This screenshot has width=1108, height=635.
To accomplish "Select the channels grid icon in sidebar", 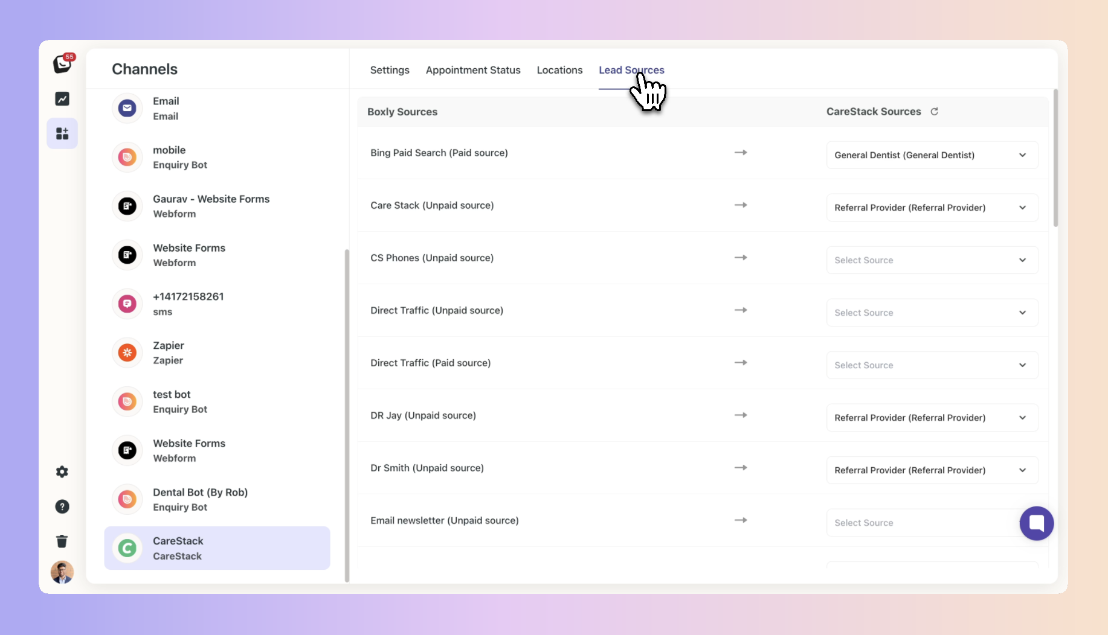I will tap(62, 133).
